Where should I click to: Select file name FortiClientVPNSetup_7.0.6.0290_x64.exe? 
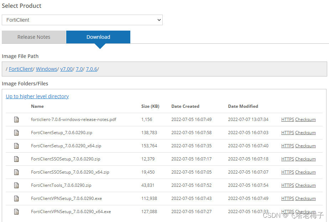(71, 212)
